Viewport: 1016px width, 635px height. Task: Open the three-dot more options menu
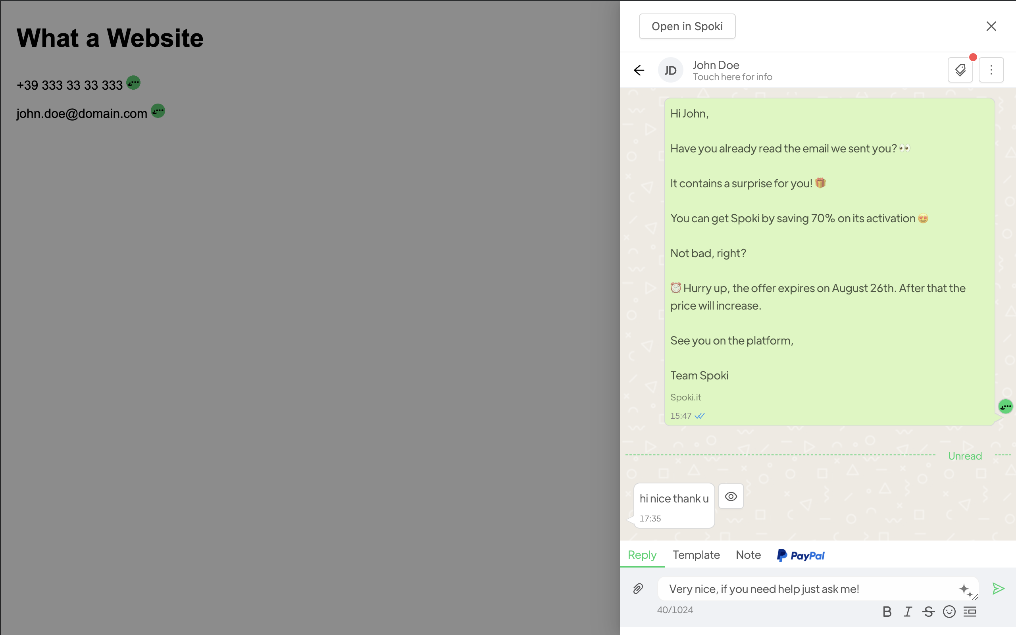click(x=991, y=70)
